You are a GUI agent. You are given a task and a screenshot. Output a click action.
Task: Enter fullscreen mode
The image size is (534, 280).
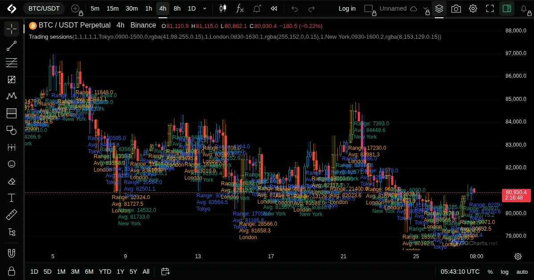click(x=490, y=8)
